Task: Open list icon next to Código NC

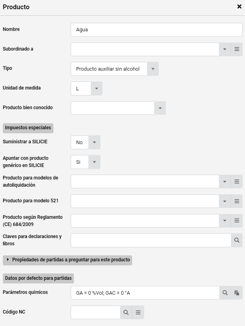Action: coord(138,312)
